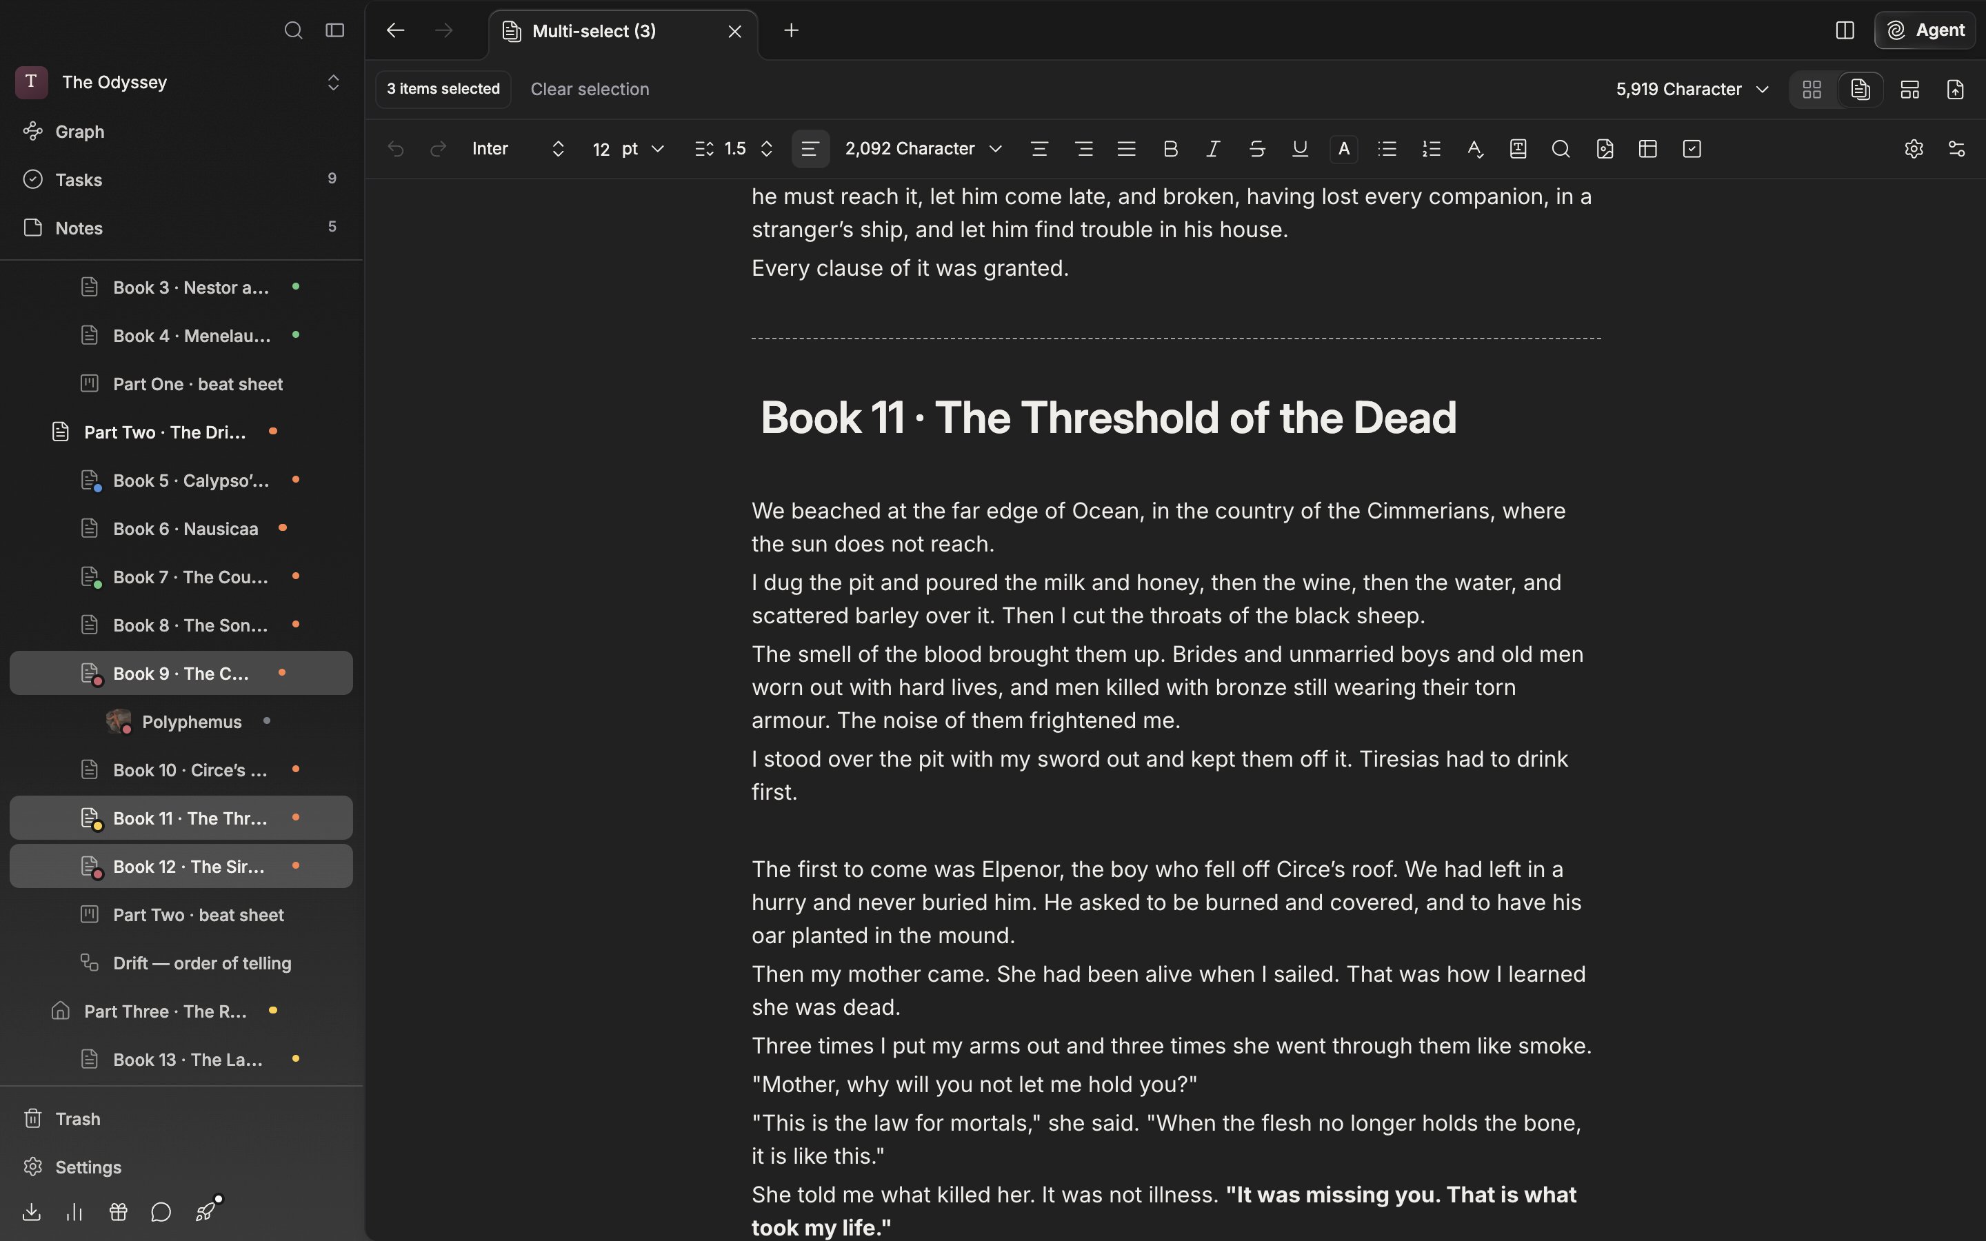Open the Inter font selector
The width and height of the screenshot is (1986, 1241).
point(519,148)
